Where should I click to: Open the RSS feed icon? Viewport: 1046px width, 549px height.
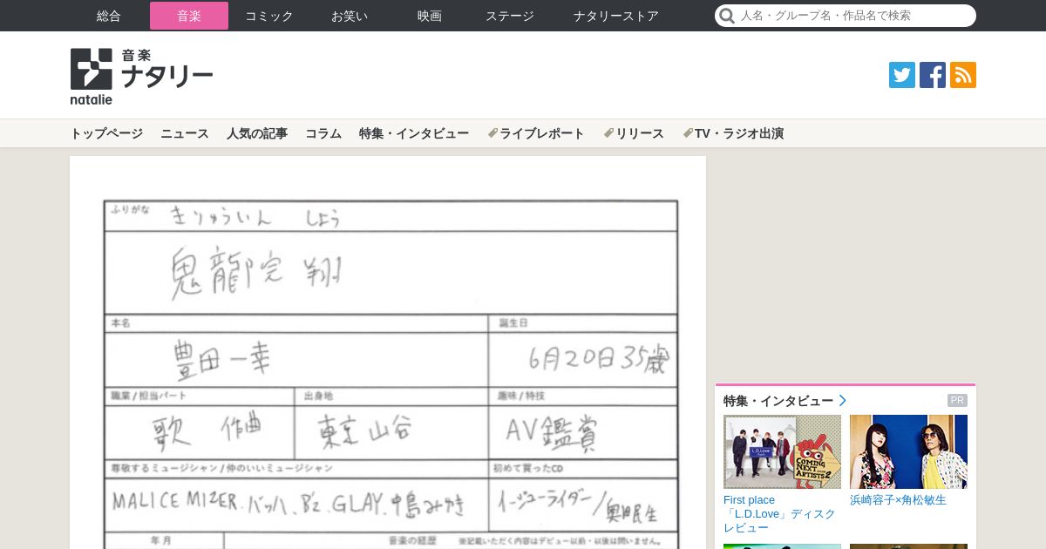[963, 75]
